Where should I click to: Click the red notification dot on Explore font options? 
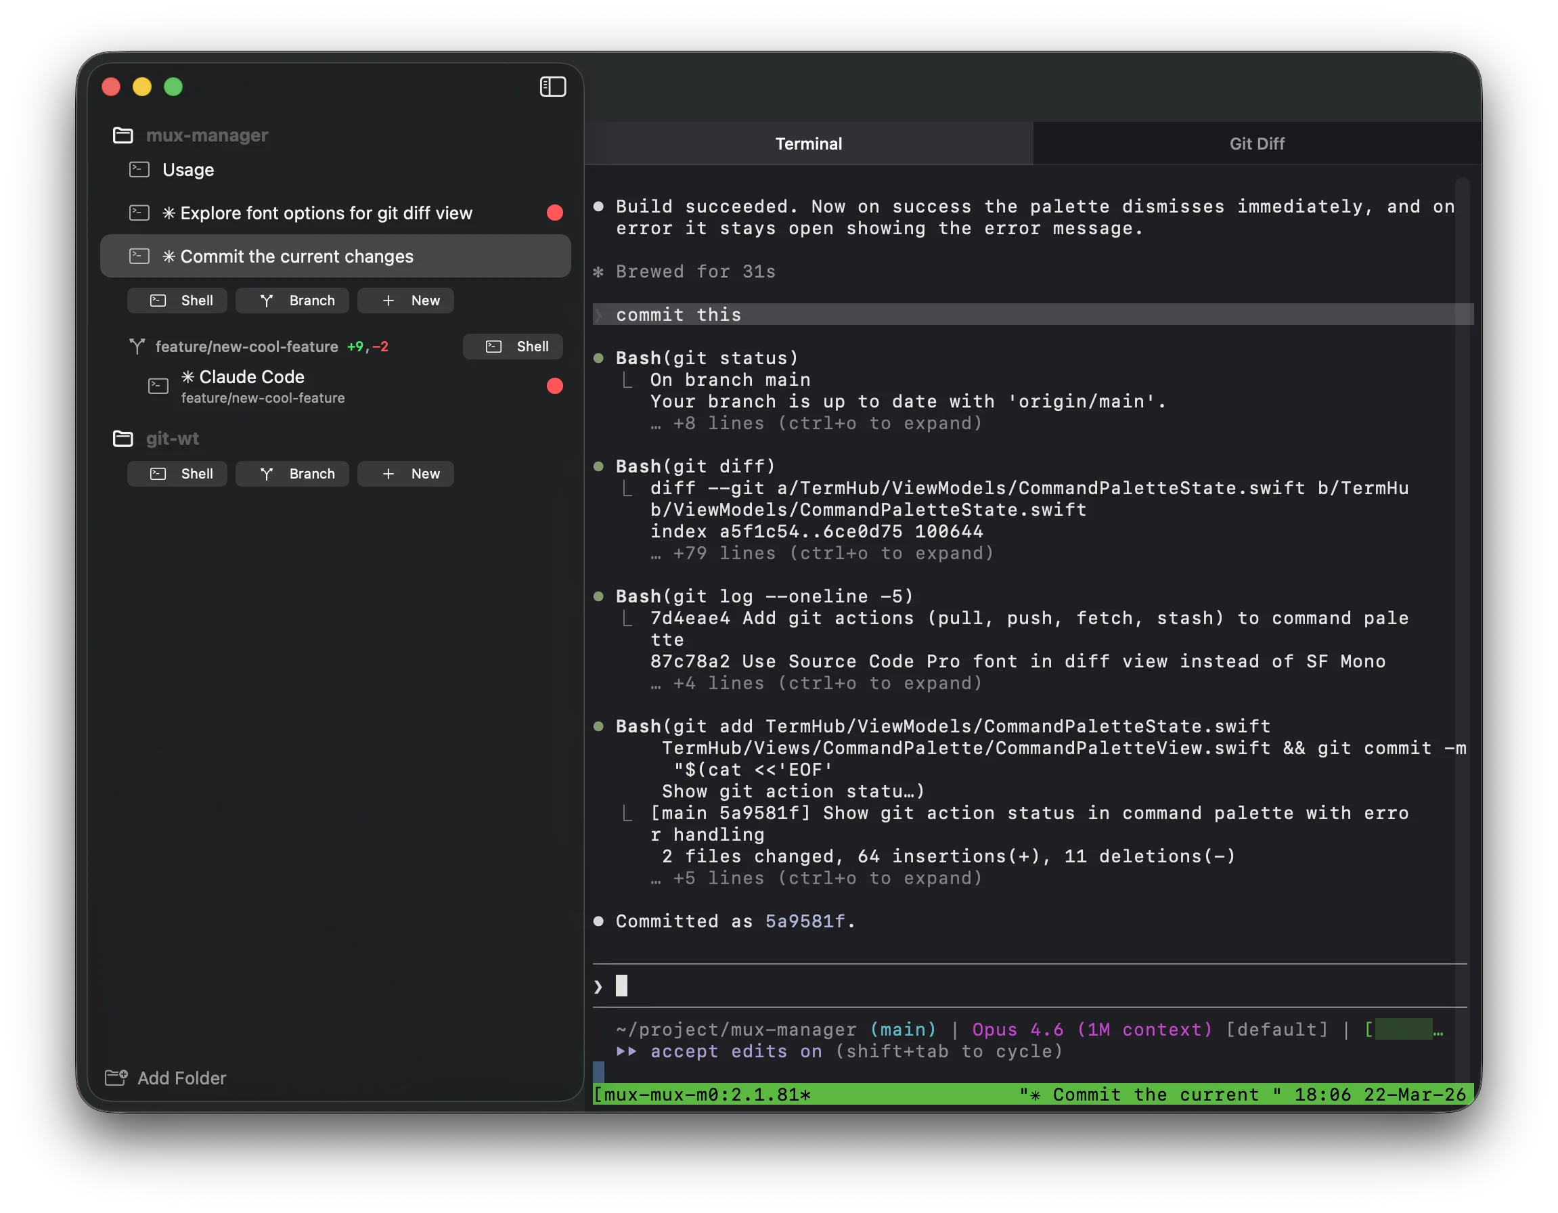(x=555, y=212)
